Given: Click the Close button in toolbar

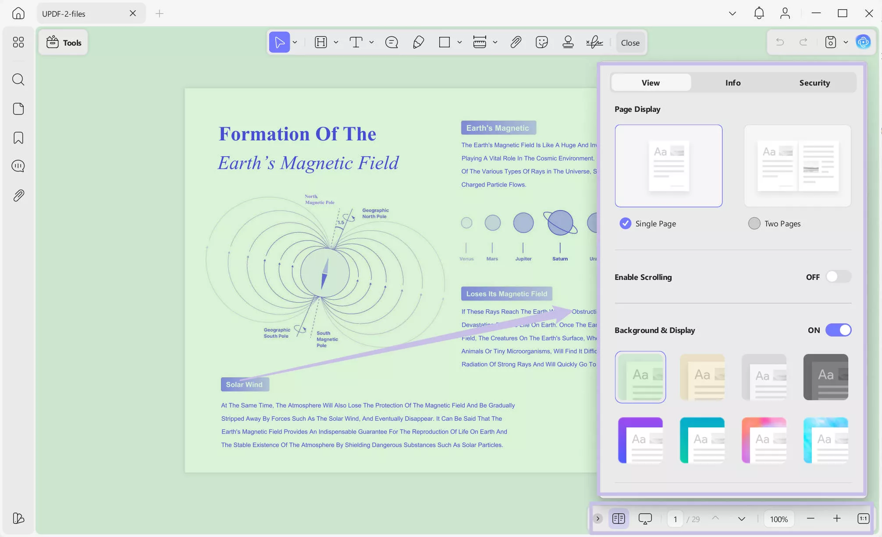Looking at the screenshot, I should pos(630,43).
